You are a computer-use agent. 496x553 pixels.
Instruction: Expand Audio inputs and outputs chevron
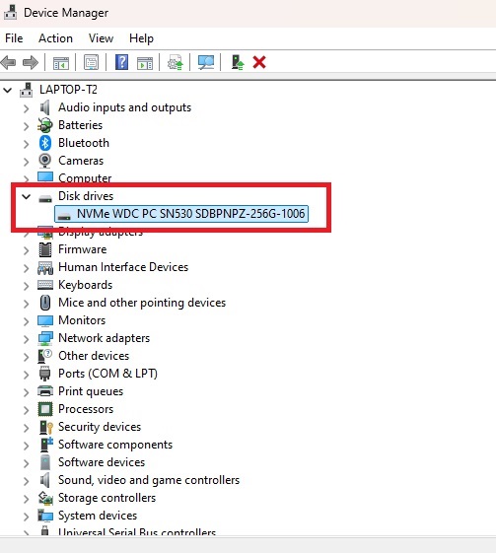click(x=26, y=108)
